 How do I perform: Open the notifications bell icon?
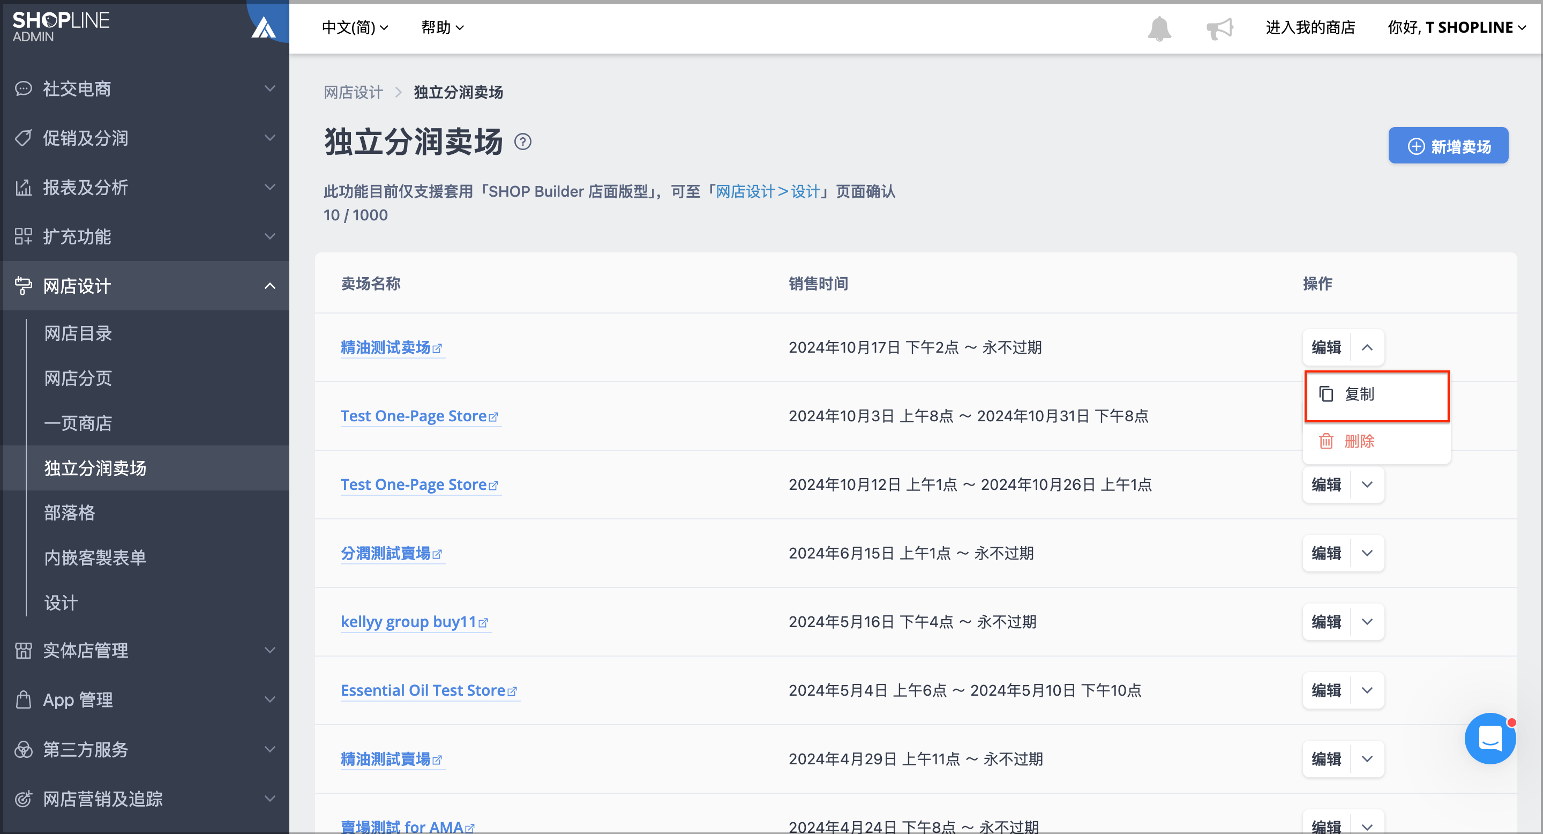click(x=1159, y=28)
